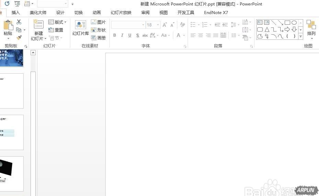This screenshot has height=196, width=319.
Task: Expand the font size dropdown
Action: [x=158, y=25]
